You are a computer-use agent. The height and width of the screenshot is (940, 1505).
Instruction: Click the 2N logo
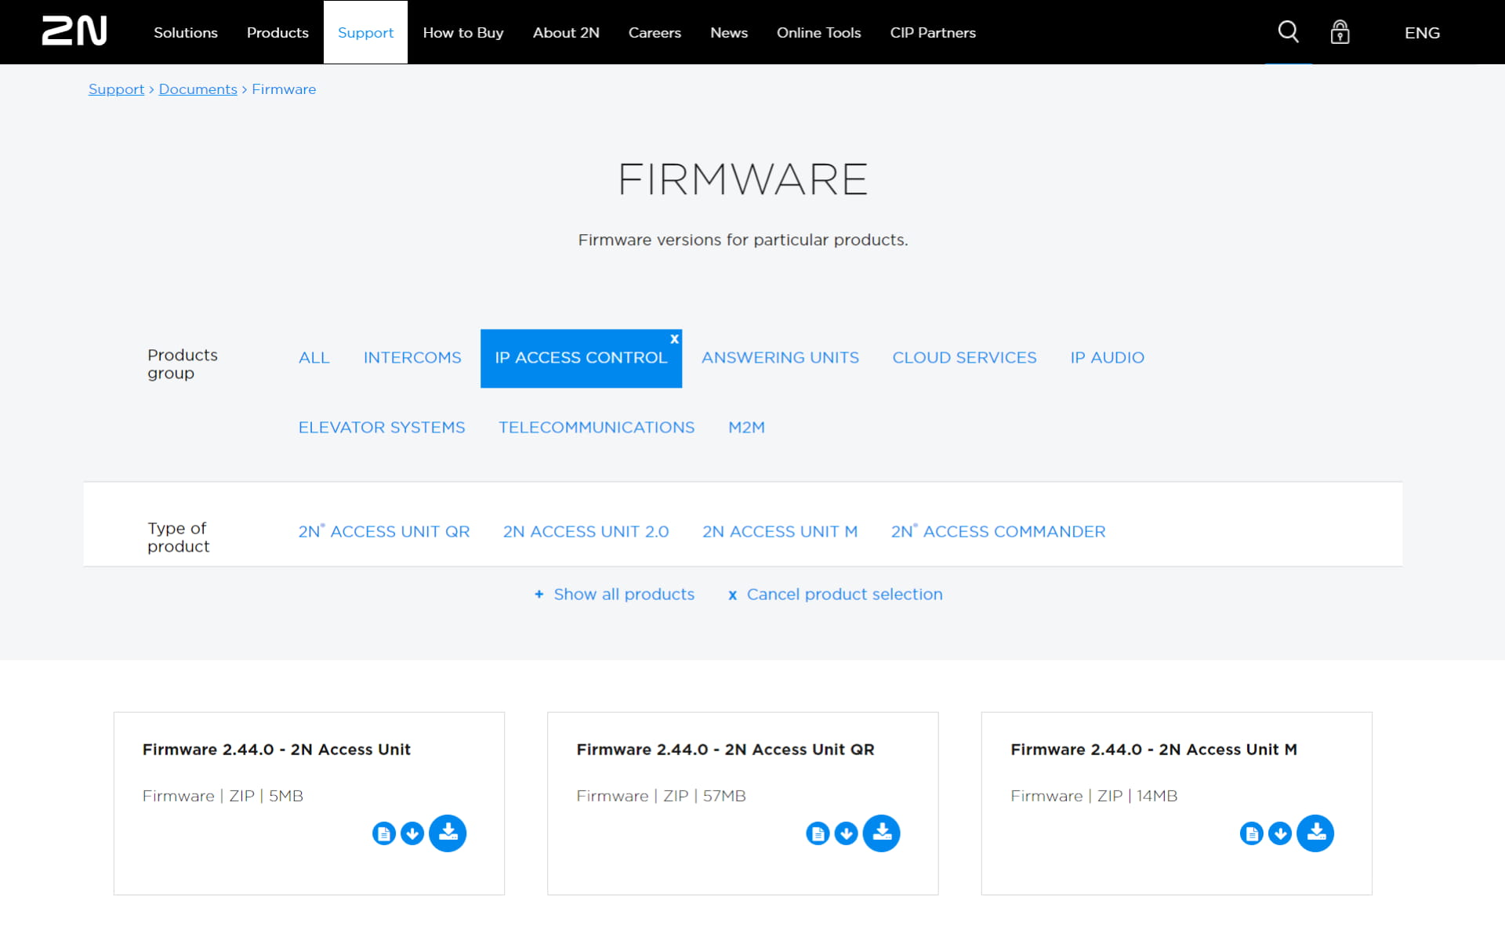[74, 31]
